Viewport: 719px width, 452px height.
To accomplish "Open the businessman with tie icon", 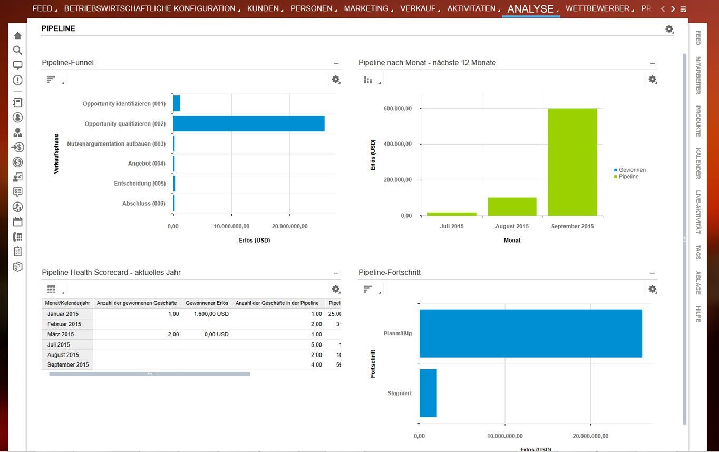I will [x=17, y=132].
